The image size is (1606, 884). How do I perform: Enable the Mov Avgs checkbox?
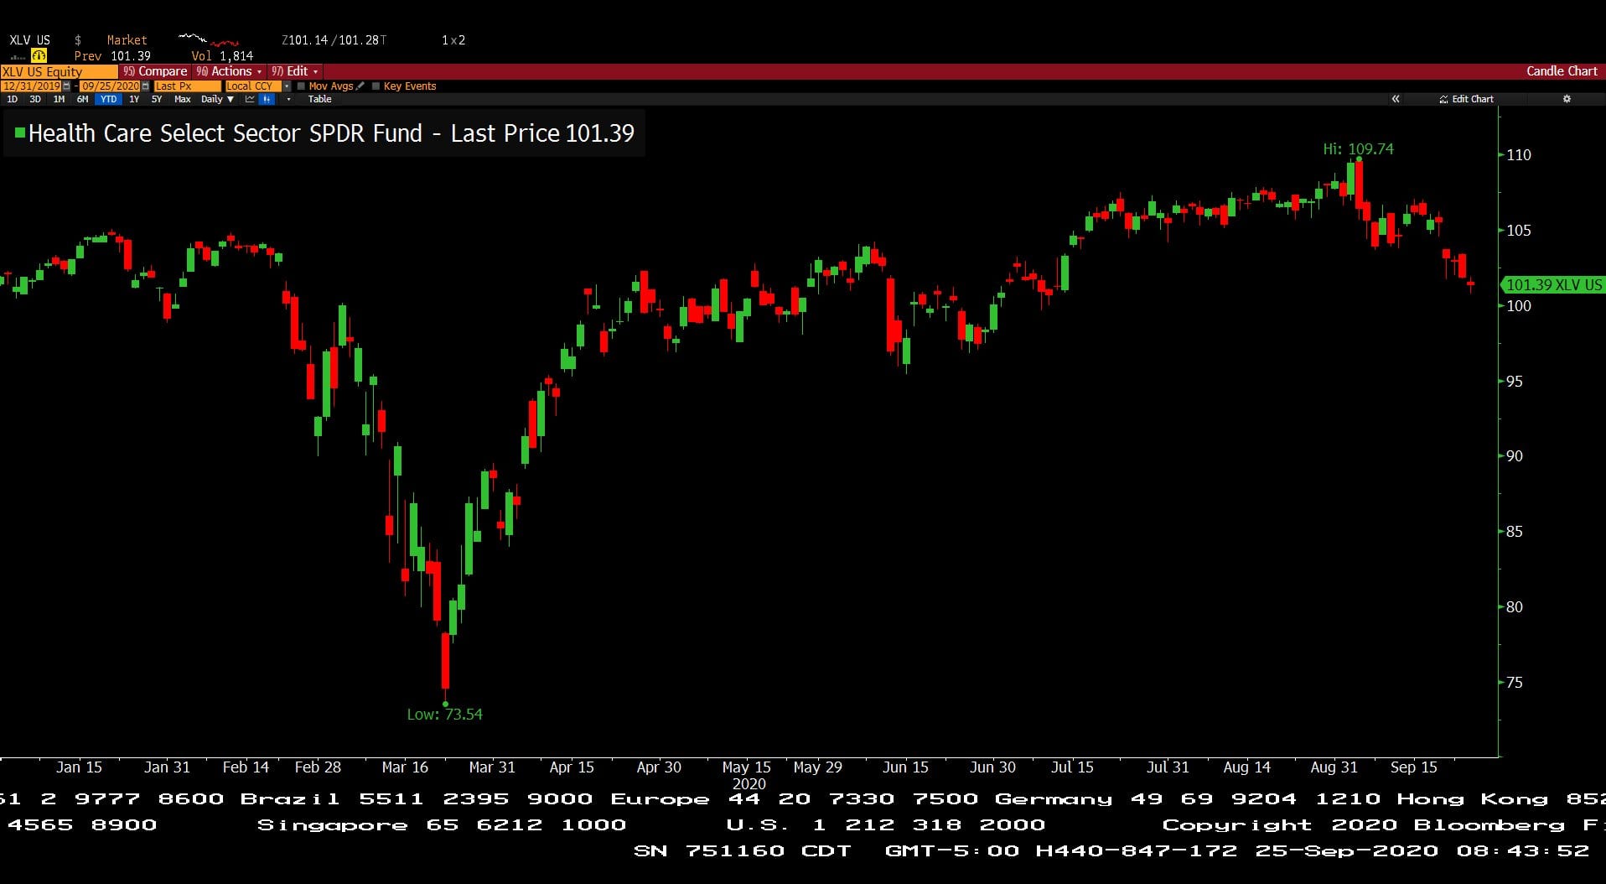click(x=301, y=86)
